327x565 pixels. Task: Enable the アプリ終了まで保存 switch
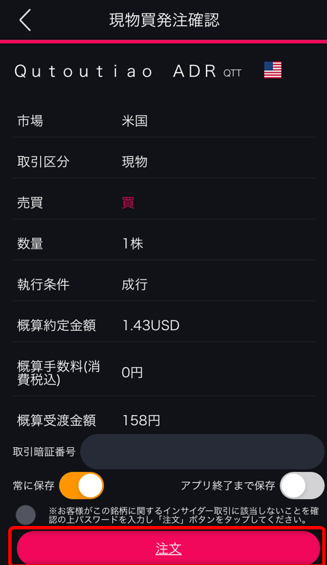pos(302,486)
